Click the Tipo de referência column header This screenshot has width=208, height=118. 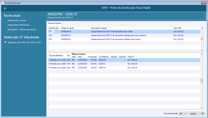pyautogui.click(x=57, y=55)
